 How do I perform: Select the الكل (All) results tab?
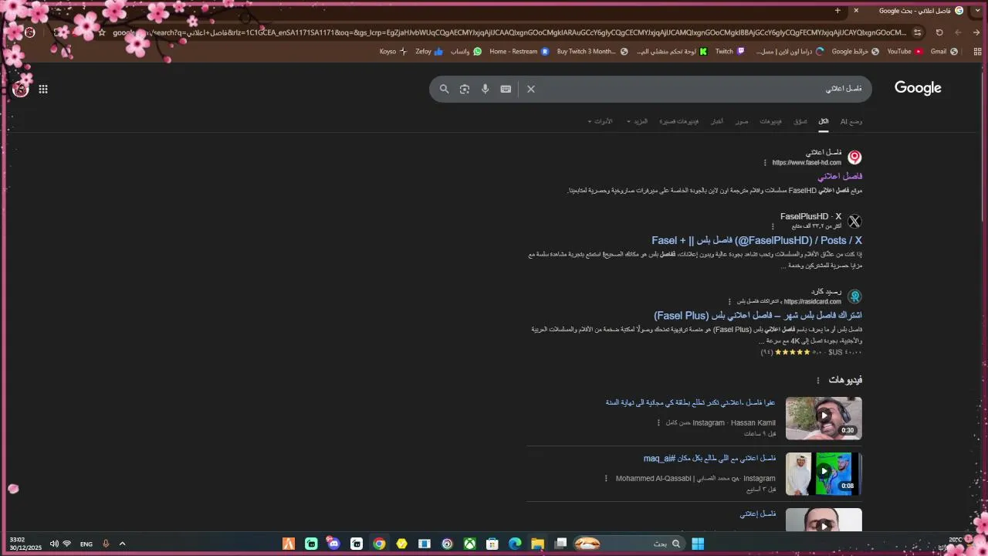coord(824,121)
